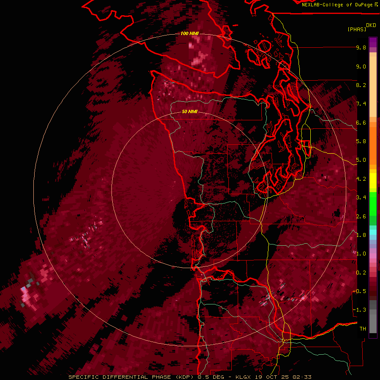Image resolution: width=380 pixels, height=380 pixels.
Task: Pick the yellow segment of the color bar
Action: click(x=373, y=181)
